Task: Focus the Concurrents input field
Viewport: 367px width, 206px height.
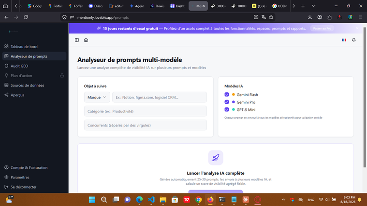Action: [146, 125]
